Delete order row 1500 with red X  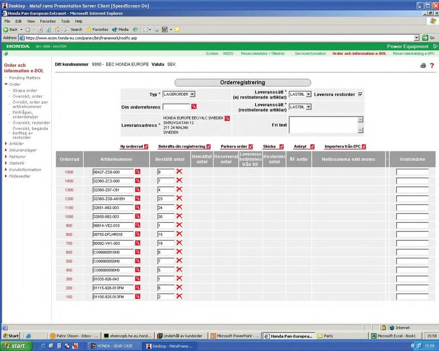(x=179, y=171)
